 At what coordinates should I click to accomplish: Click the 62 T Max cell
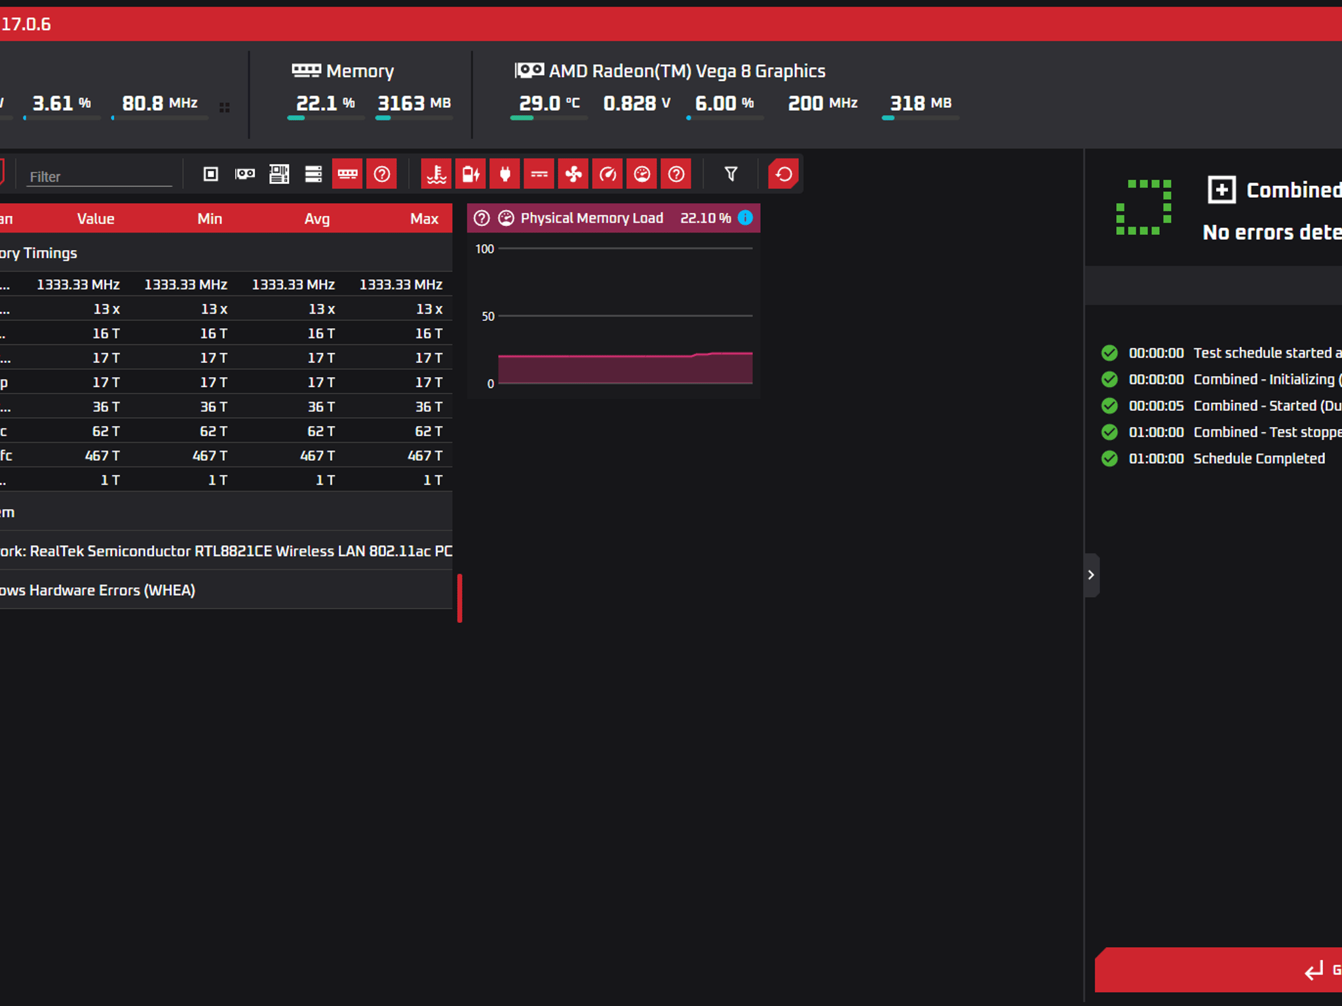pos(429,431)
